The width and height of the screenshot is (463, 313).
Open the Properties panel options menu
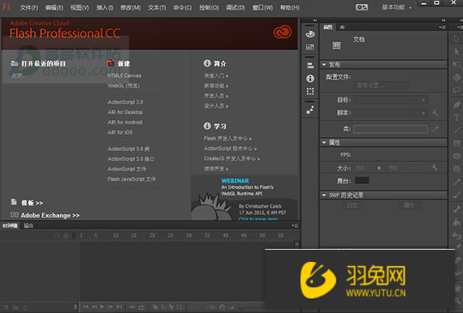(x=442, y=27)
